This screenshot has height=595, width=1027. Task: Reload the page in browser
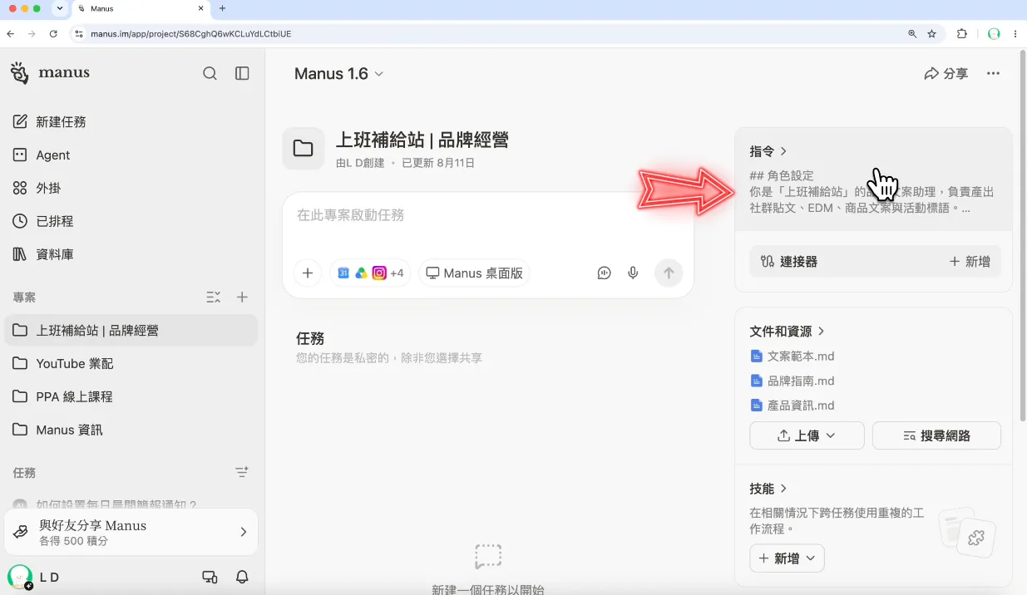point(53,34)
